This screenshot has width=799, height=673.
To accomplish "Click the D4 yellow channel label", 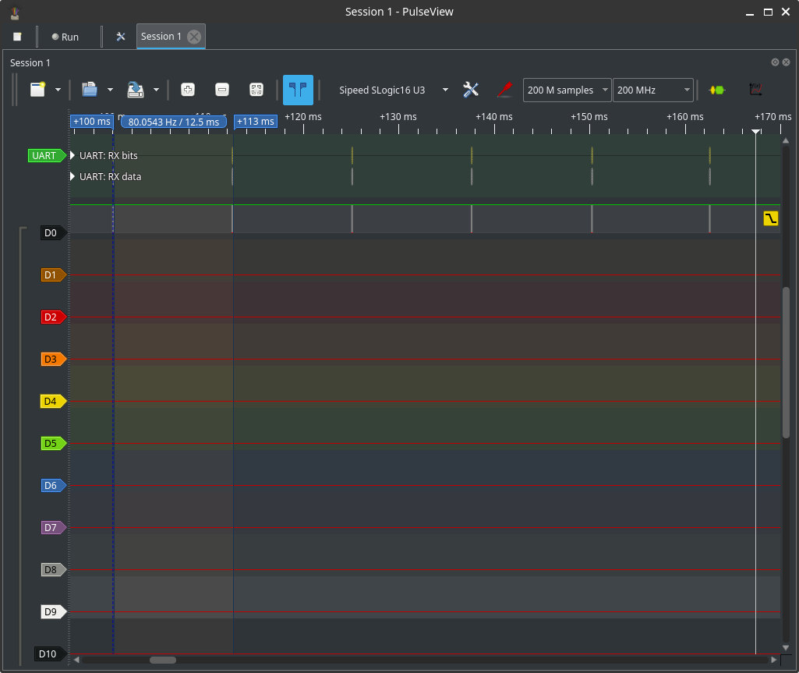I will click(51, 402).
